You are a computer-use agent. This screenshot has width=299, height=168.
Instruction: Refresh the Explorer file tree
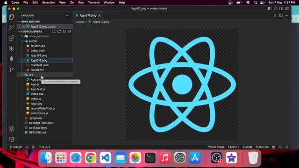click(64, 31)
